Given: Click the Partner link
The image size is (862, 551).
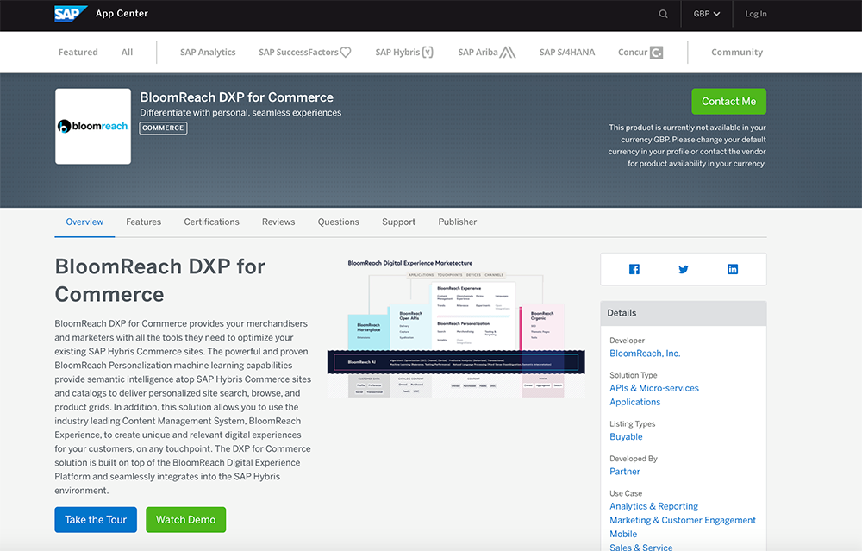Looking at the screenshot, I should 625,472.
